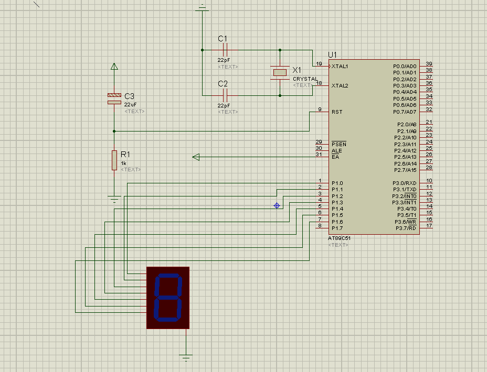Image resolution: width=487 pixels, height=372 pixels.
Task: Click the CRYSTAL value label
Action: point(305,79)
